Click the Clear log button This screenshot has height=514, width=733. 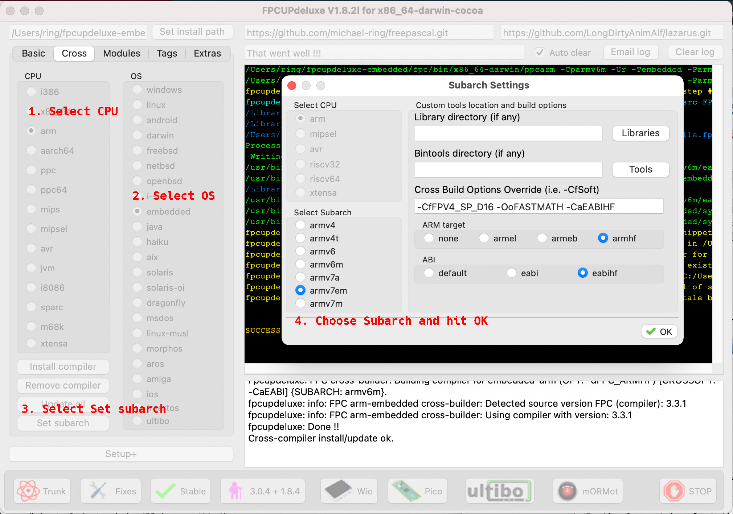695,52
